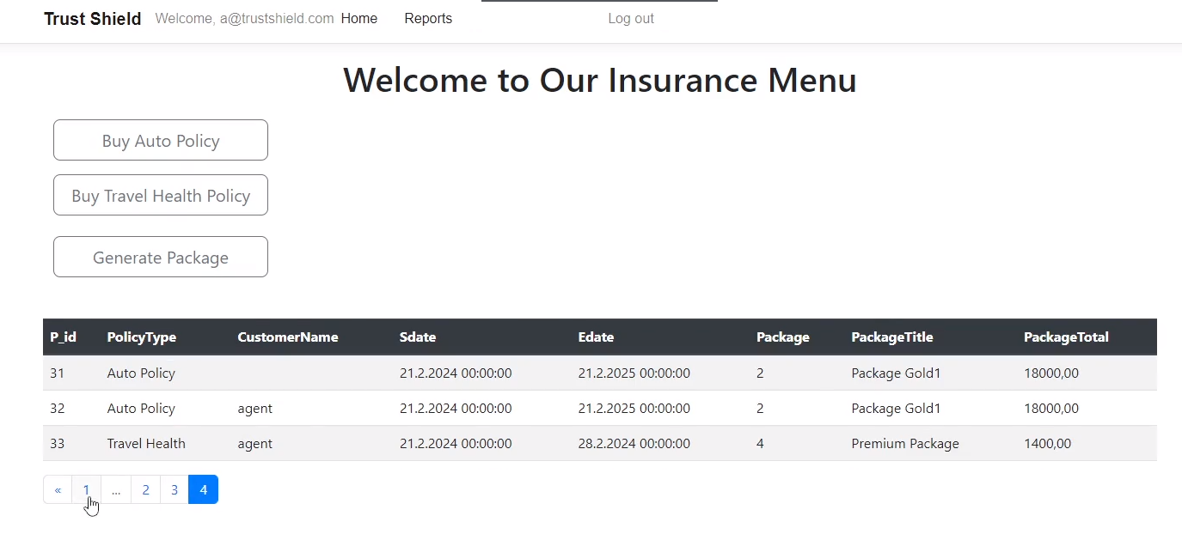
Task: Click the Sdate column header
Action: click(x=418, y=337)
